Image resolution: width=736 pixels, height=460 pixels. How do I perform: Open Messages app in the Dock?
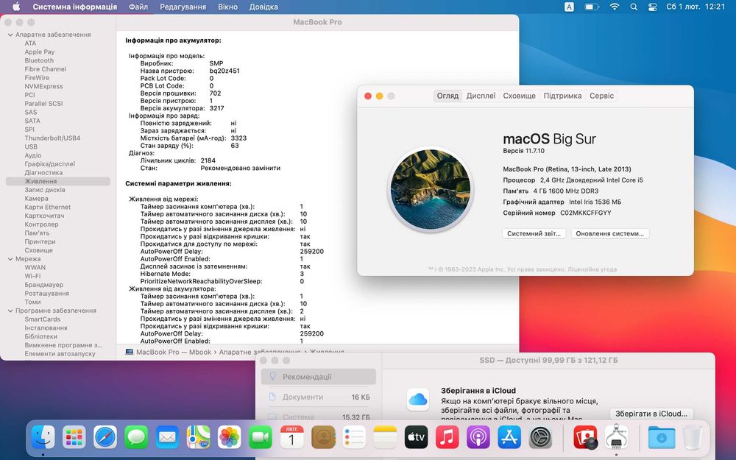point(136,437)
